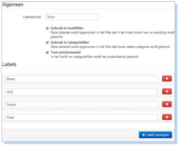This screenshot has width=180, height=147.
Task: Remove the Oranje label
Action: (x=167, y=104)
